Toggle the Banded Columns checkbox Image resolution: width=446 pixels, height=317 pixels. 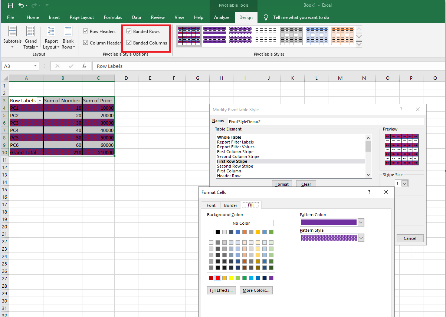click(x=129, y=43)
